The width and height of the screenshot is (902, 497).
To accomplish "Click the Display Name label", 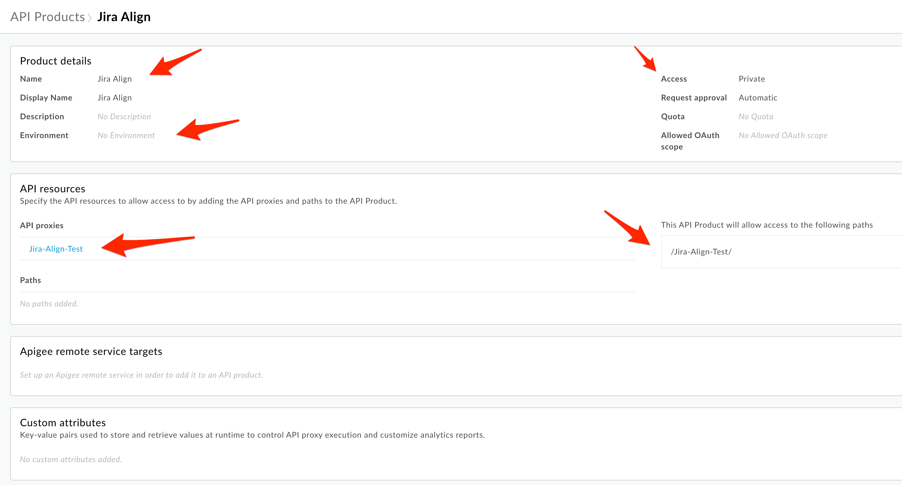I will click(x=46, y=98).
